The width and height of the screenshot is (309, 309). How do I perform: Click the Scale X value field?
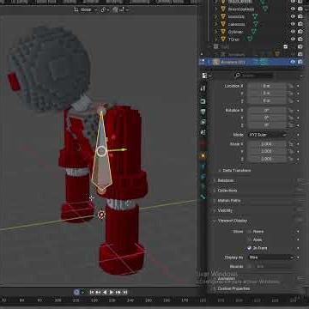267,144
